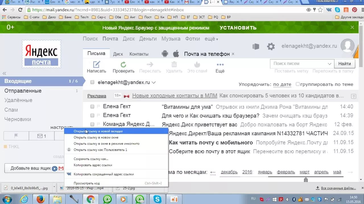Click the Apple app icon

tap(176, 54)
